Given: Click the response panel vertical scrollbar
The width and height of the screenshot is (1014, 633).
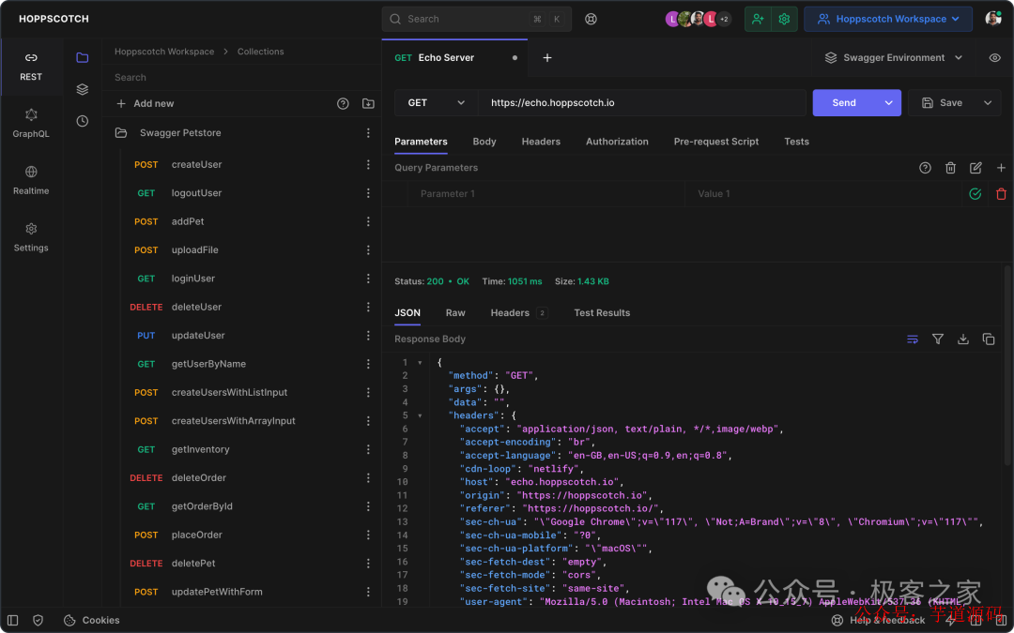Looking at the screenshot, I should 1007,365.
